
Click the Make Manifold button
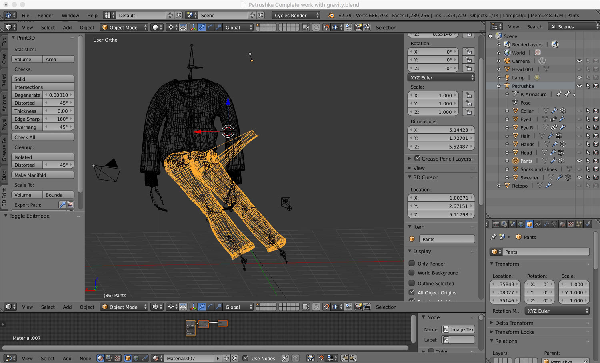[x=43, y=175]
